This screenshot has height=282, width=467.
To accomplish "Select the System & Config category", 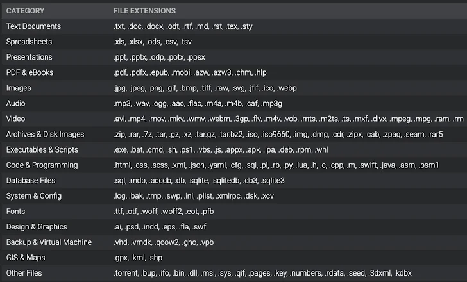I will pos(33,196).
